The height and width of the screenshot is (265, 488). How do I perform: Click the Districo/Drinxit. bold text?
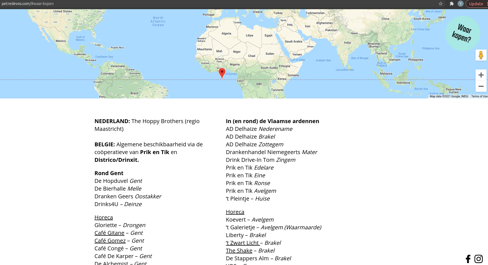coord(117,160)
